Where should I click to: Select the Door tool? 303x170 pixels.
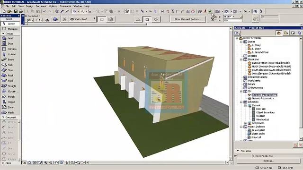point(10,44)
